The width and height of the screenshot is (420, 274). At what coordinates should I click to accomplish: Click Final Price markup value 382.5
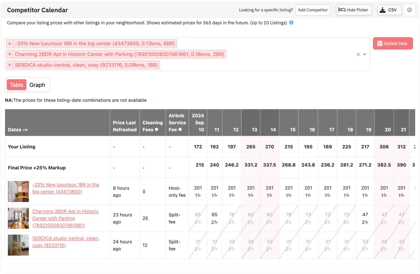384,165
